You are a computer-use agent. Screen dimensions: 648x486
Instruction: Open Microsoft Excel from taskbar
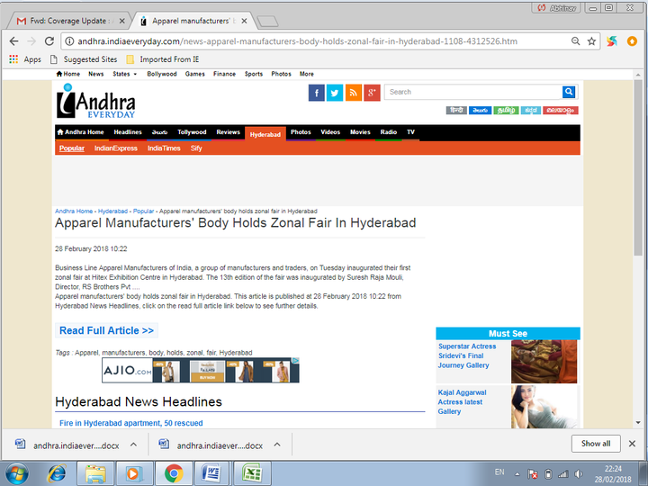252,473
